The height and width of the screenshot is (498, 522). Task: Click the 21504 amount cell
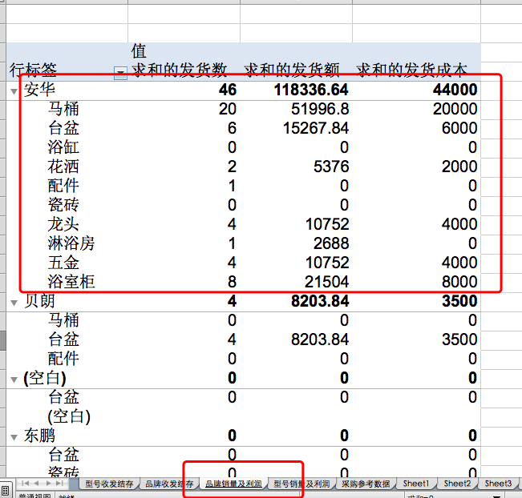coord(326,283)
